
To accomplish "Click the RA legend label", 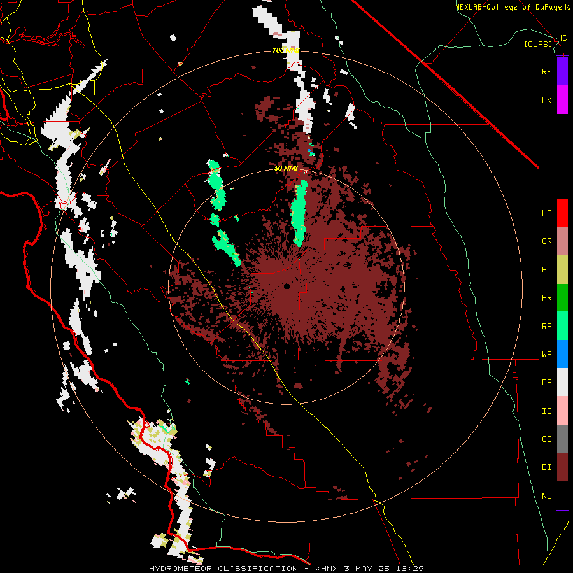I will (x=546, y=327).
